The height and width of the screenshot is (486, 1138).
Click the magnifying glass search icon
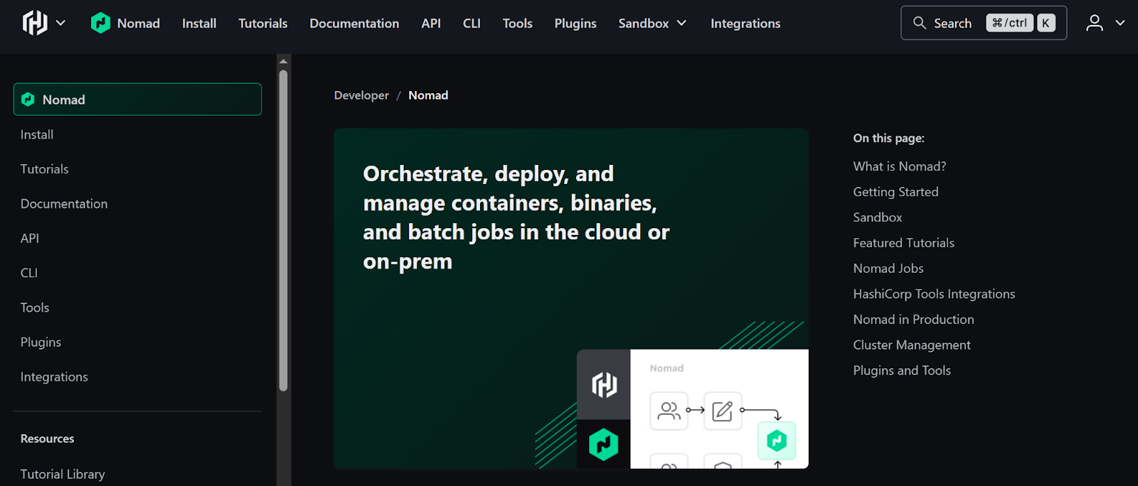coord(920,23)
